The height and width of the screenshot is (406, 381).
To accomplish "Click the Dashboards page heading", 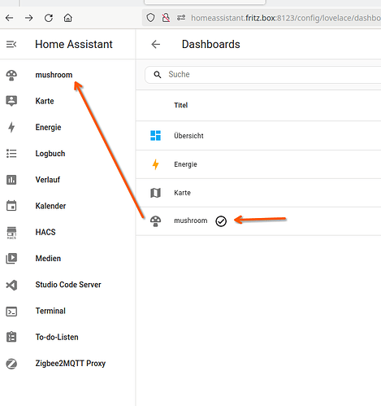I will [211, 44].
